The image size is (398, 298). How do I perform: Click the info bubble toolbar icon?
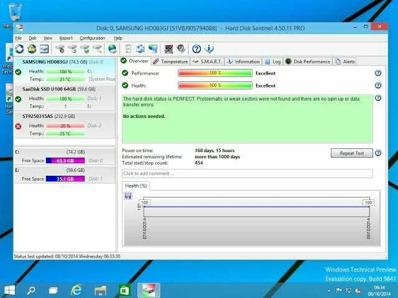click(209, 48)
